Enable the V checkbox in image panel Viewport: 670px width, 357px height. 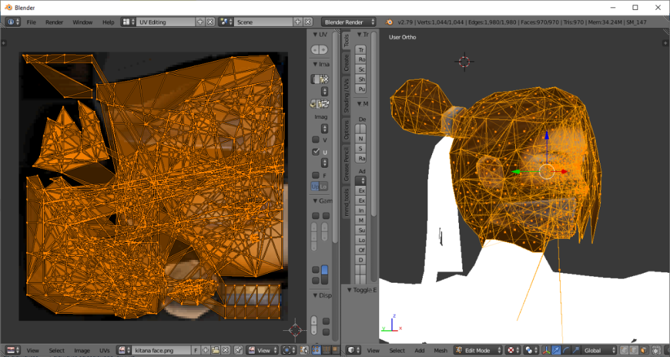click(x=316, y=140)
